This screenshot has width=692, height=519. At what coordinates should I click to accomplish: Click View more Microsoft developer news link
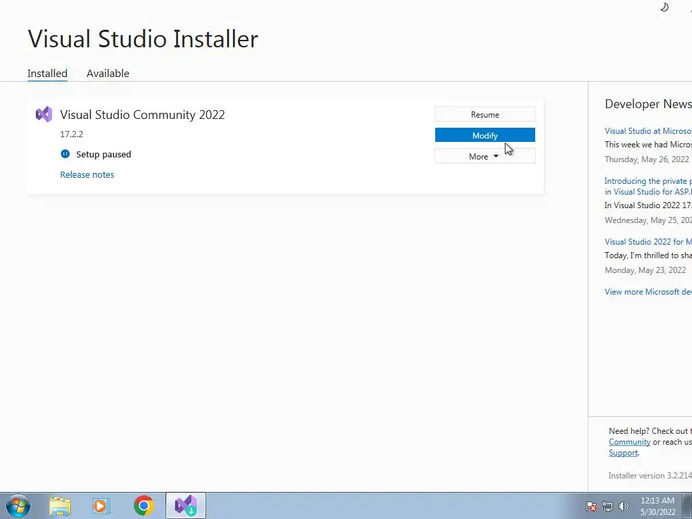pyautogui.click(x=648, y=292)
